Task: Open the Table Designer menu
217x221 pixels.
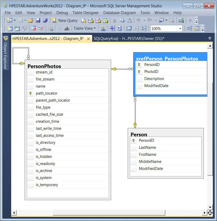Action: click(85, 13)
